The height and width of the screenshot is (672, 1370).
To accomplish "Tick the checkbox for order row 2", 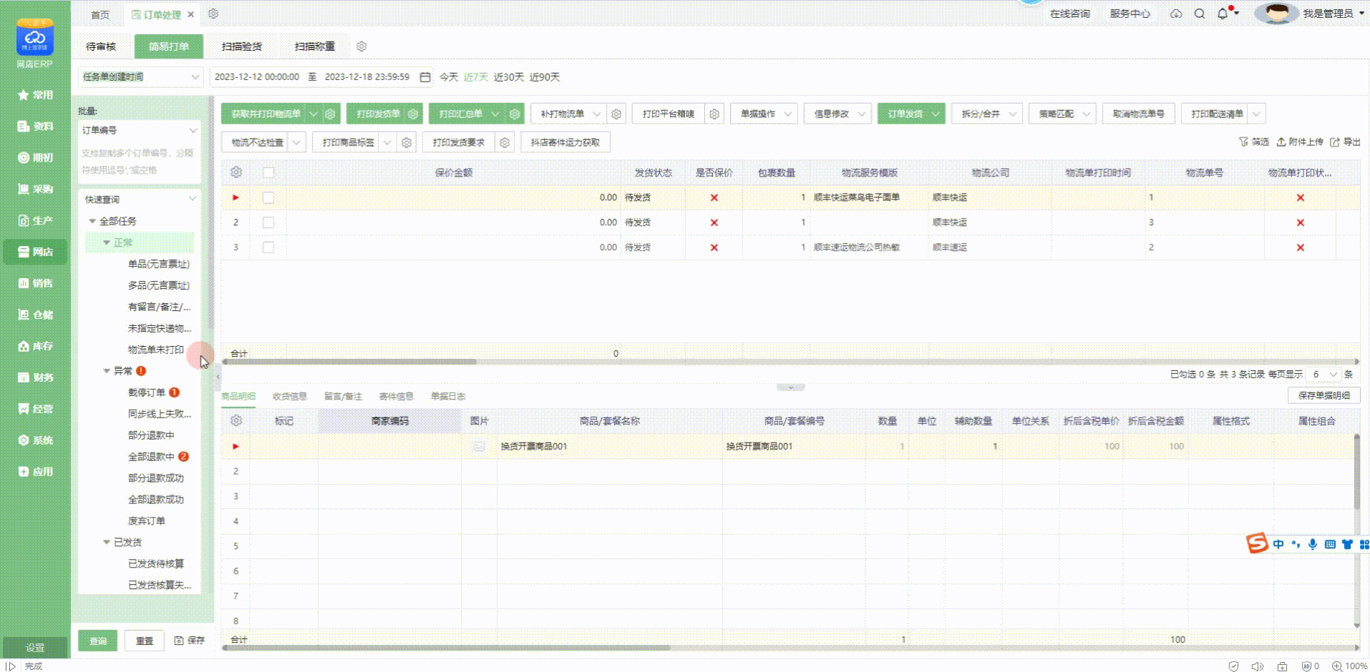I will click(x=268, y=222).
